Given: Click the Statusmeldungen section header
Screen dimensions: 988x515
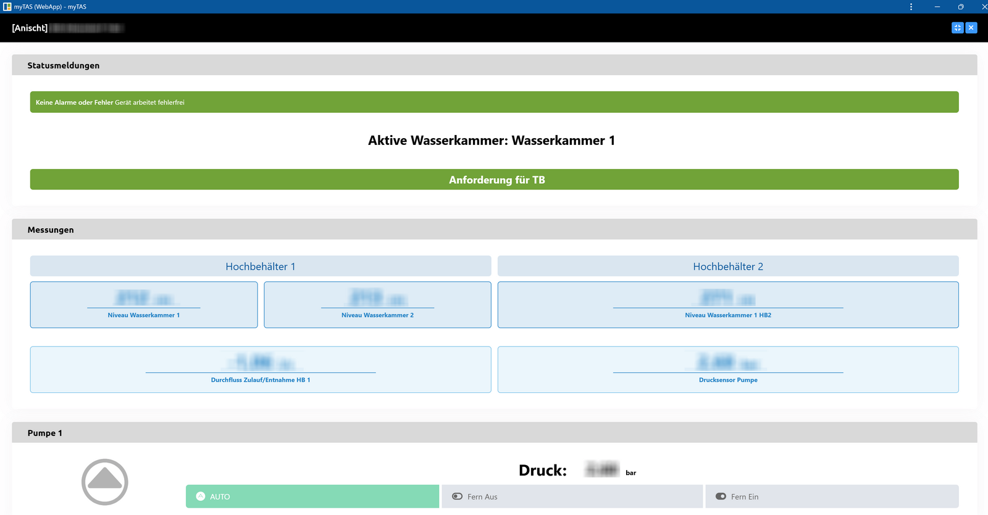Looking at the screenshot, I should pos(494,65).
